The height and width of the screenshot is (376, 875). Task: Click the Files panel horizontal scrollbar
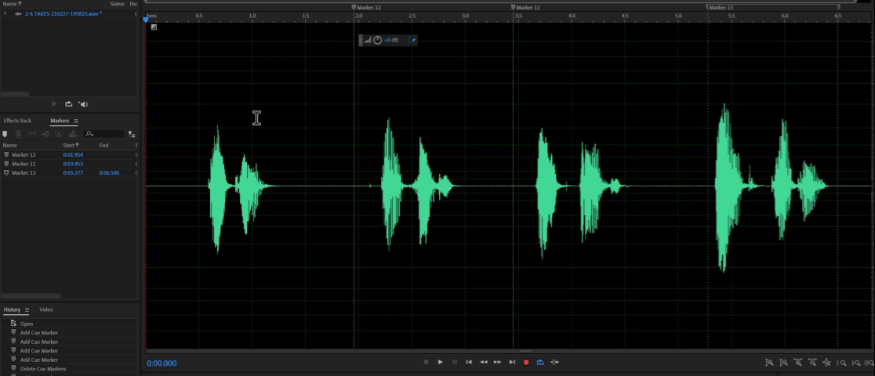coord(15,94)
